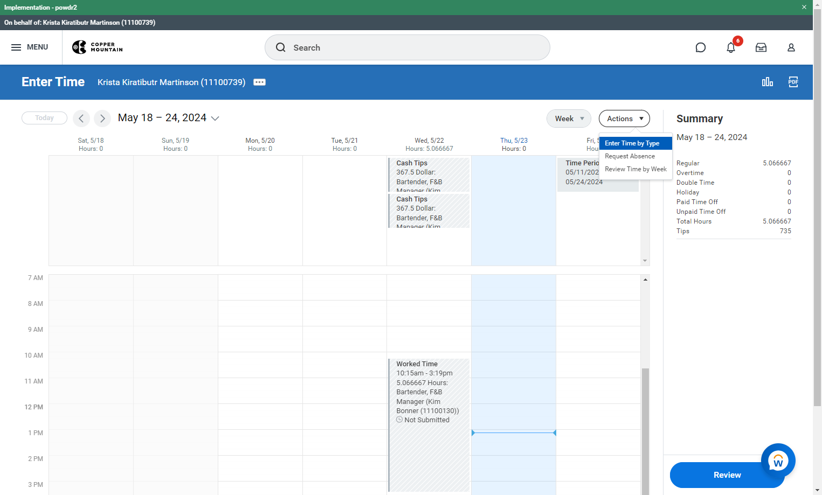Screen dimensions: 822x495
Task: Select the Mon, 5/20 day header
Action: point(260,144)
